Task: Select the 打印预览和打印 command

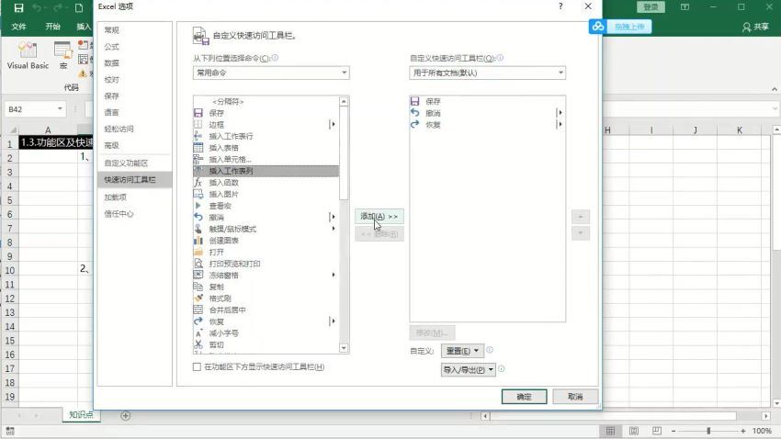Action: coord(266,264)
